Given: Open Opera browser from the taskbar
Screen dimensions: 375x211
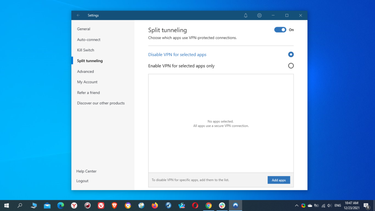Looking at the screenshot, I should [195, 206].
